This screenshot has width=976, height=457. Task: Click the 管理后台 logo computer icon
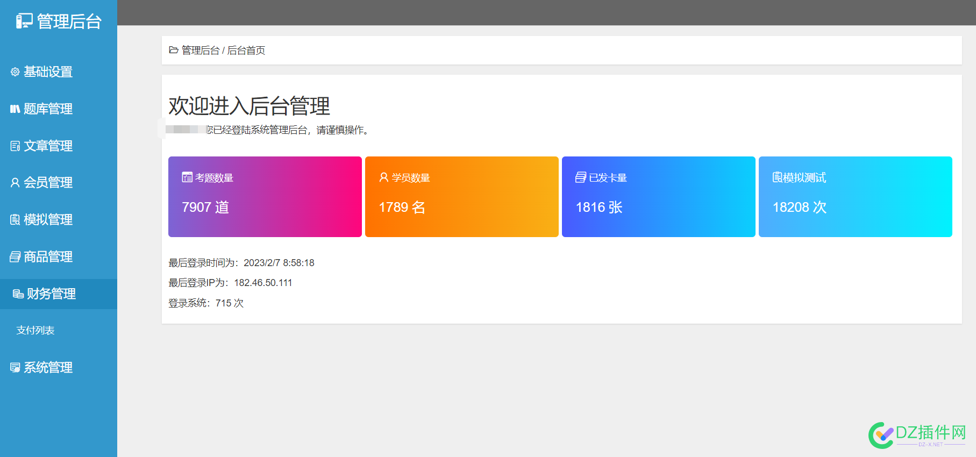click(x=24, y=21)
